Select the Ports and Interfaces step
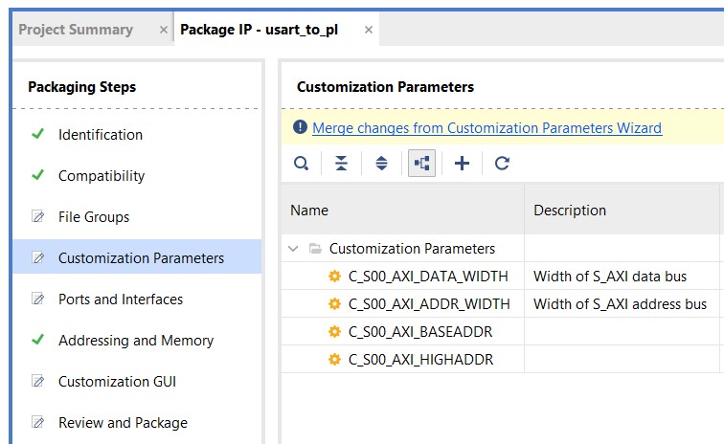 (121, 300)
